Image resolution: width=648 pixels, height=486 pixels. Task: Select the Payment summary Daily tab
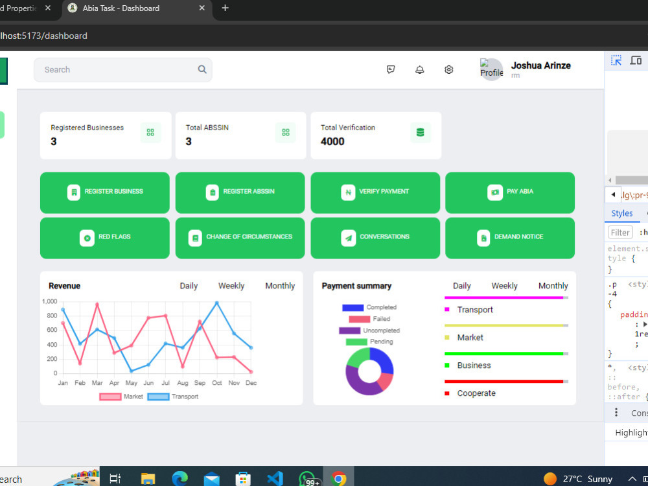click(x=461, y=286)
